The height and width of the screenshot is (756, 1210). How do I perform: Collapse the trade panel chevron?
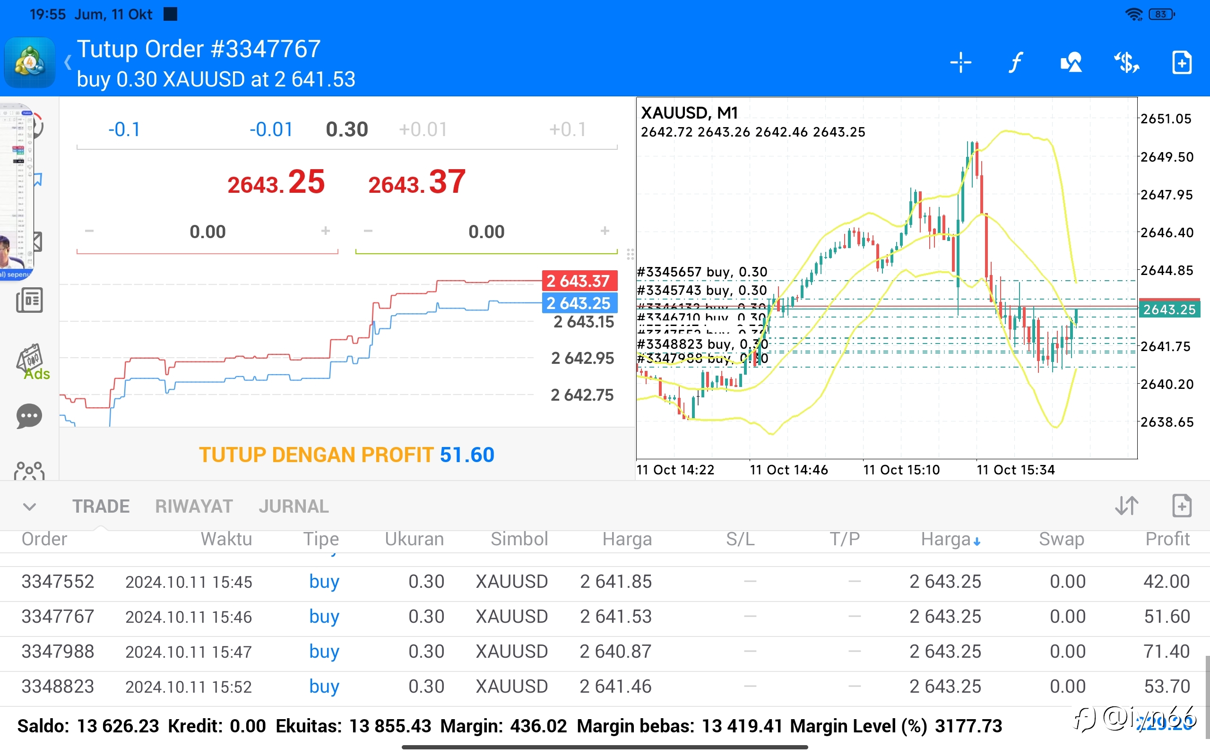point(29,507)
